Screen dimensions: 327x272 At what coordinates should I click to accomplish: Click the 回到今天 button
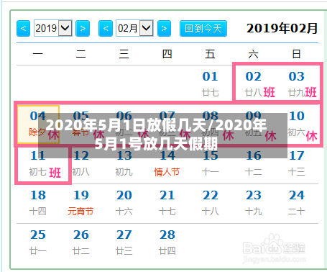(203, 29)
